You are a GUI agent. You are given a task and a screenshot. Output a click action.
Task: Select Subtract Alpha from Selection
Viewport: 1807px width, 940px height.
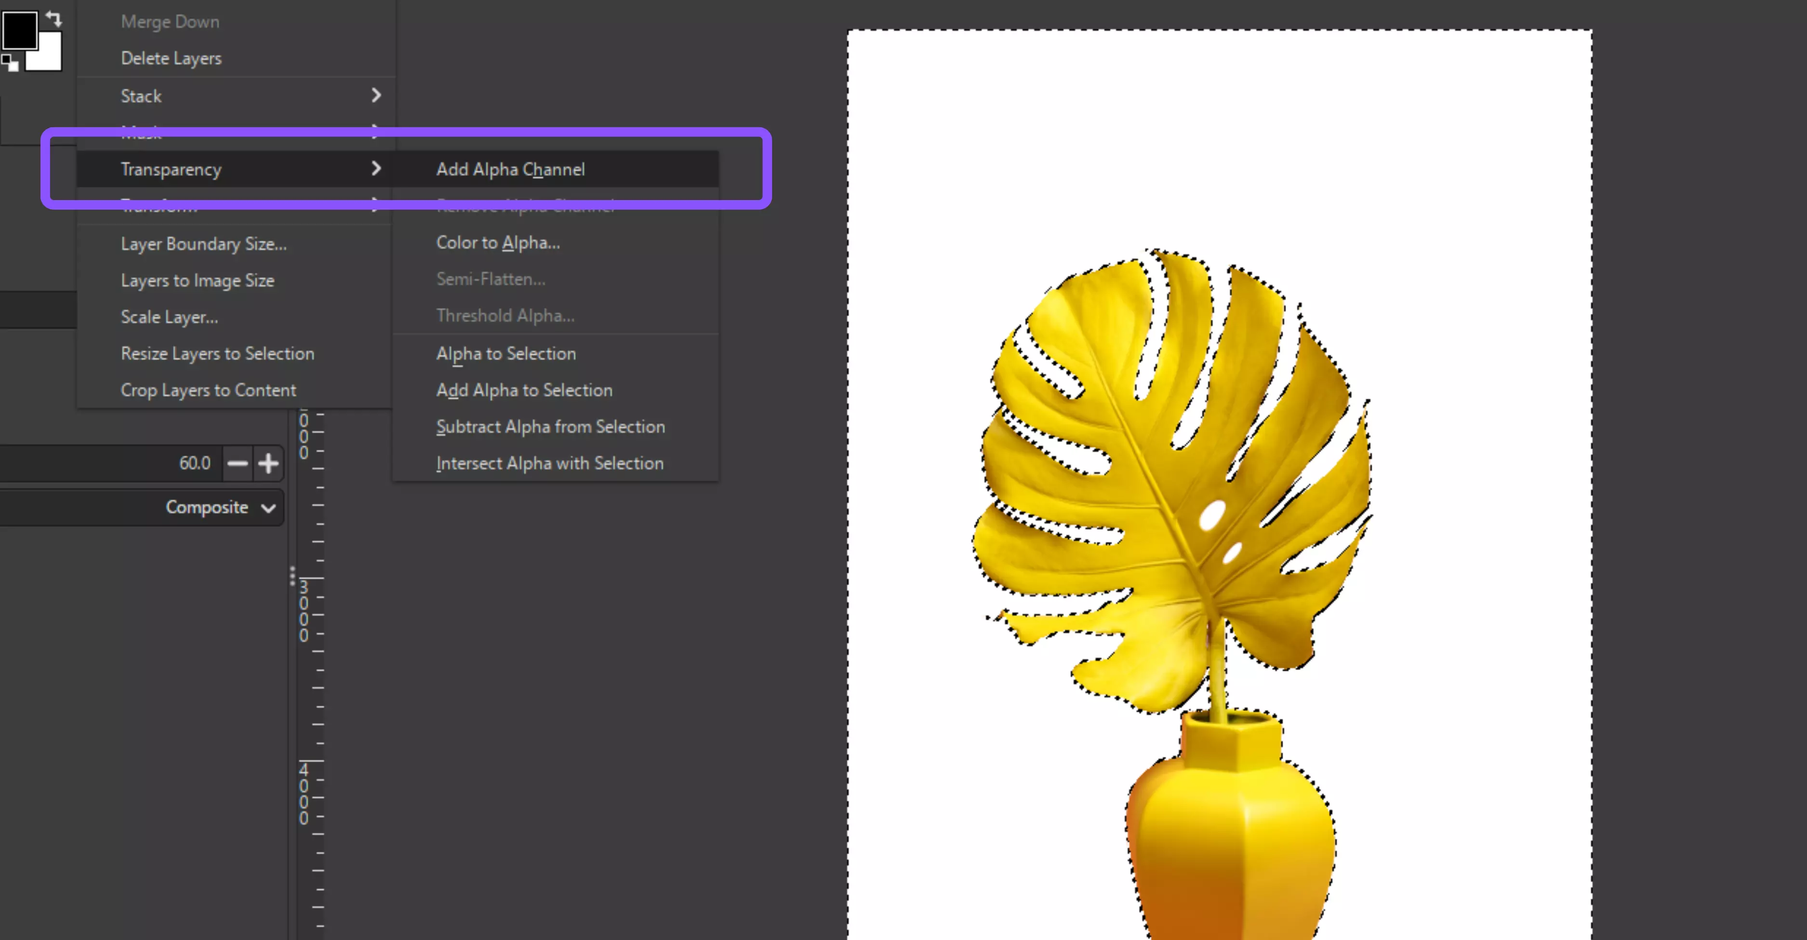tap(550, 427)
